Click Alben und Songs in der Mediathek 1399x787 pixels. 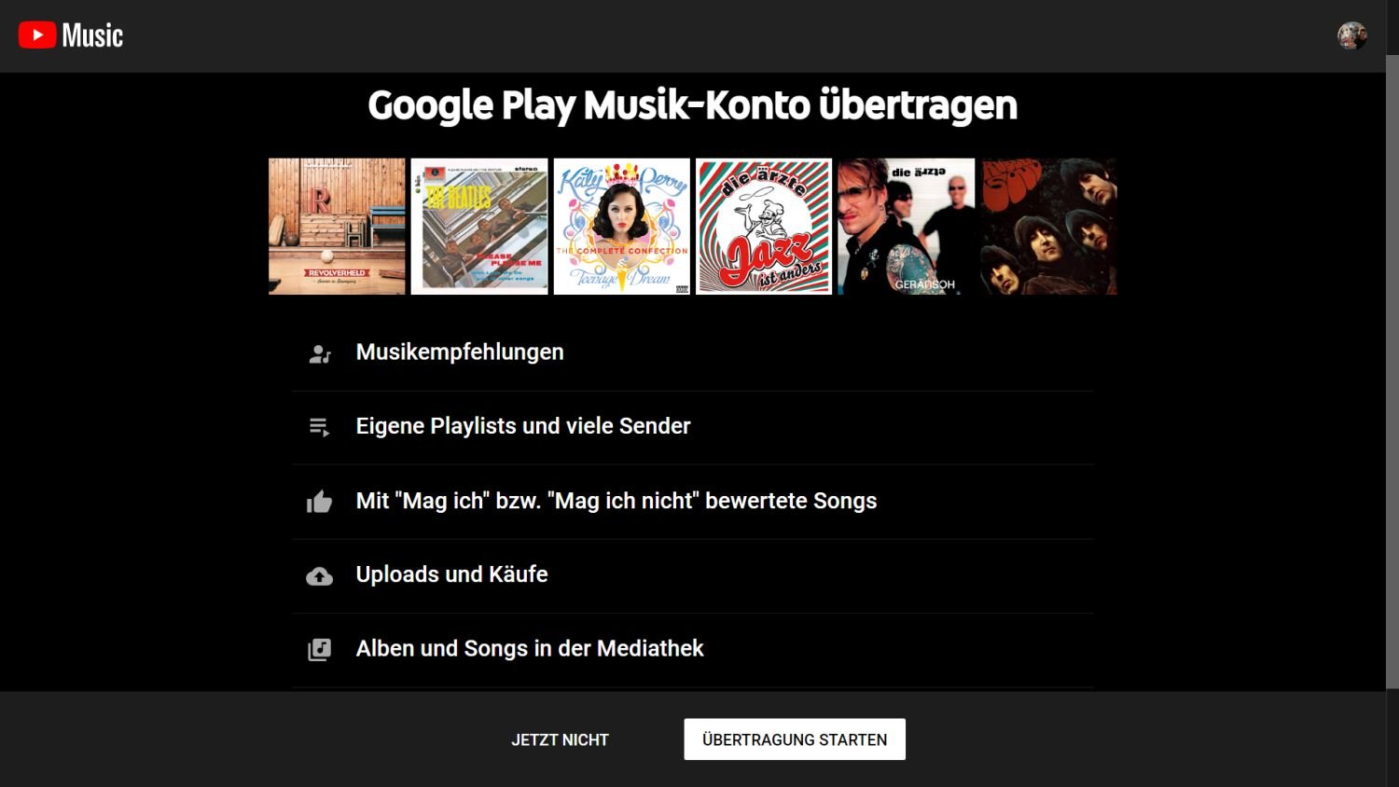(530, 648)
